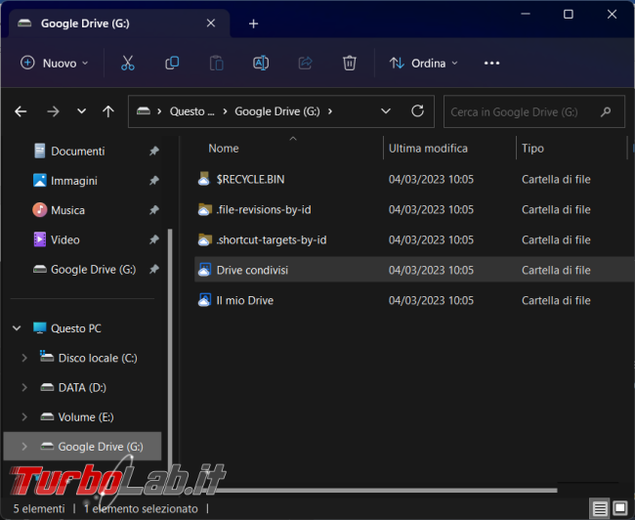Open Documenti in quick access
Screen dimensions: 635x520
point(78,152)
